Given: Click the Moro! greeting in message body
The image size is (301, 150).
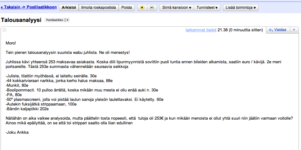Looking at the screenshot, I should coord(11,43).
